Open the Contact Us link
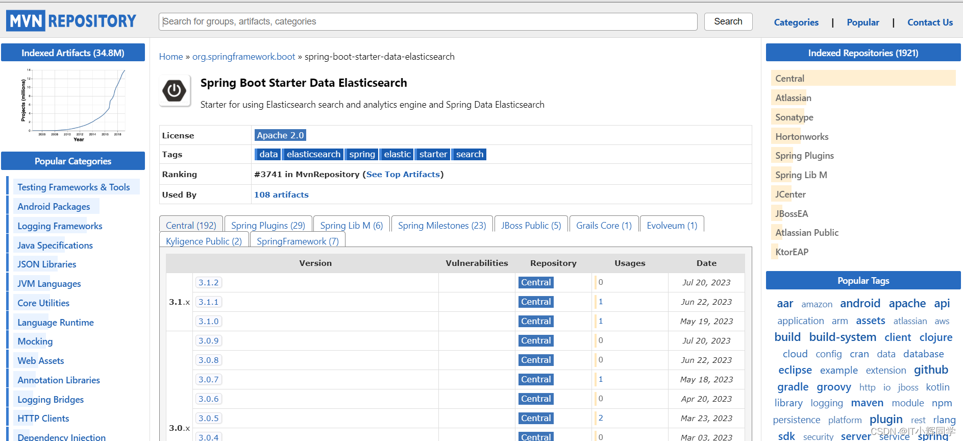This screenshot has width=963, height=441. (x=930, y=22)
